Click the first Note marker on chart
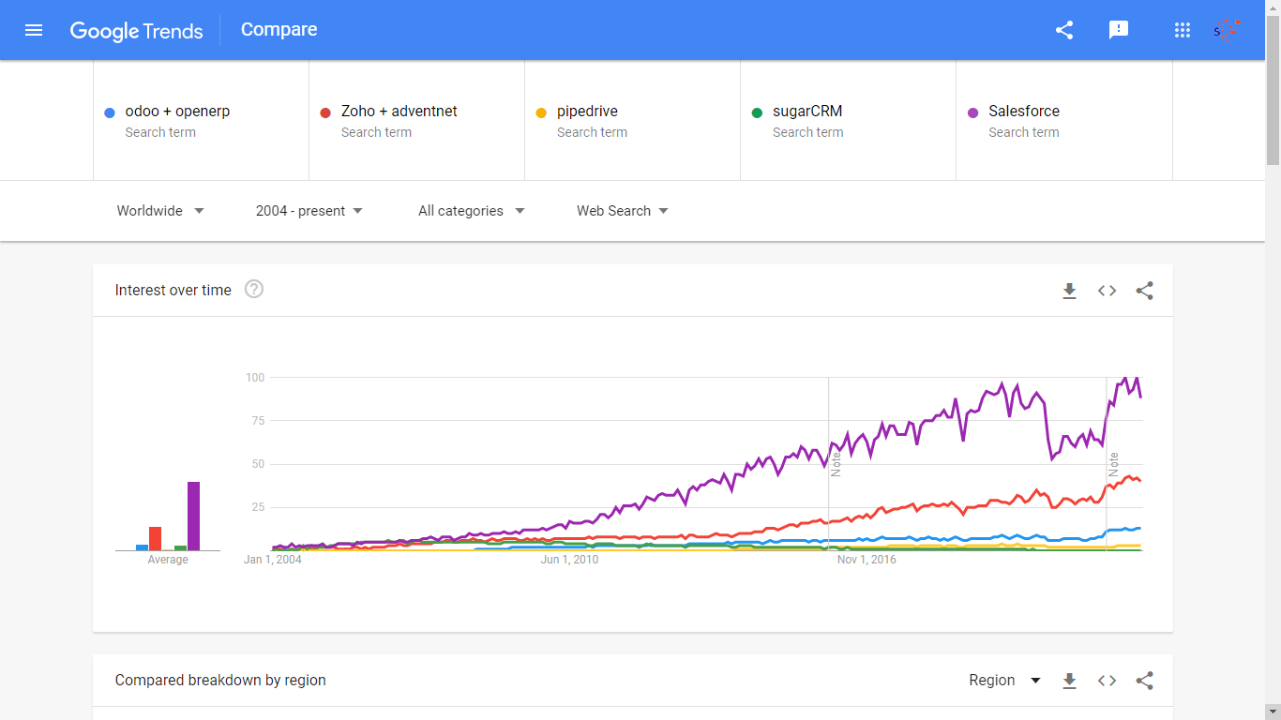This screenshot has height=720, width=1281. [836, 465]
